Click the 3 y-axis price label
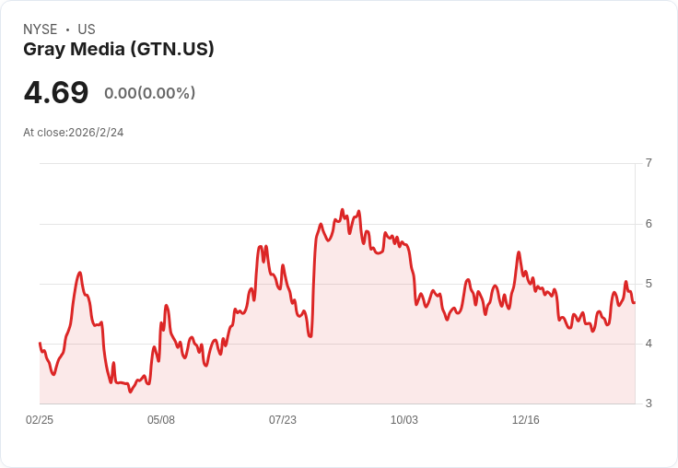This screenshot has height=468, width=678. [x=649, y=404]
